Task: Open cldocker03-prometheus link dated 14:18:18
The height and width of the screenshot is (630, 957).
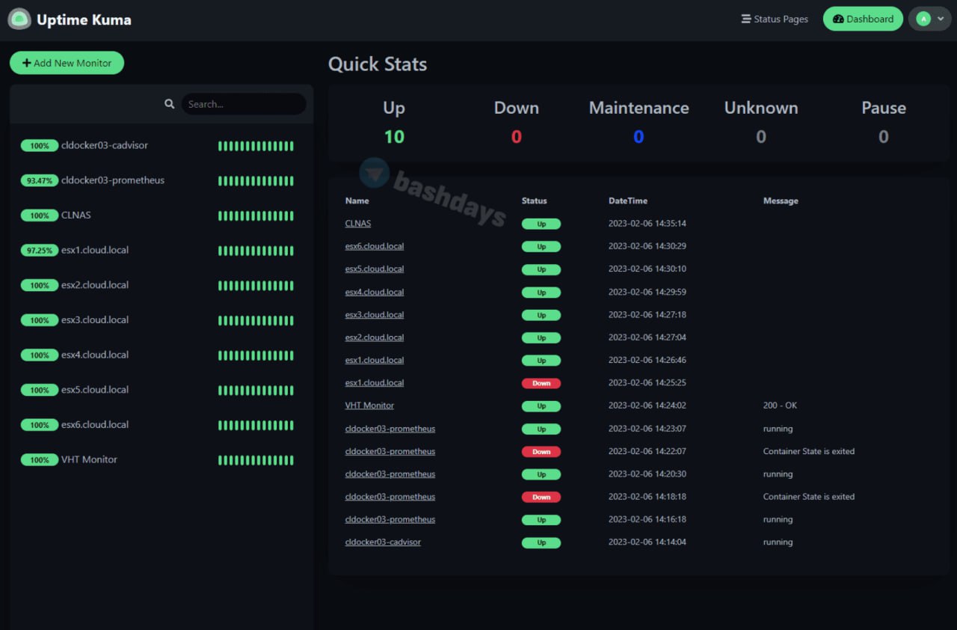Action: click(390, 496)
